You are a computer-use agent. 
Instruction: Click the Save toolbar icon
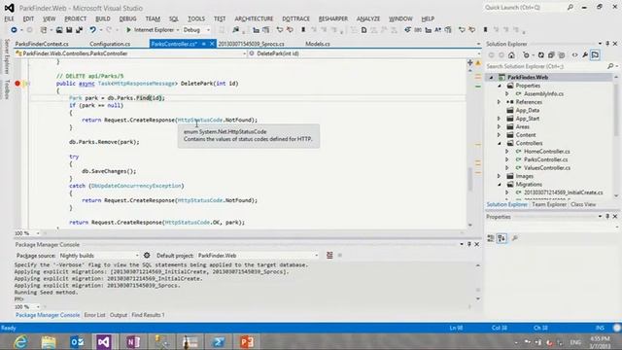(69, 30)
